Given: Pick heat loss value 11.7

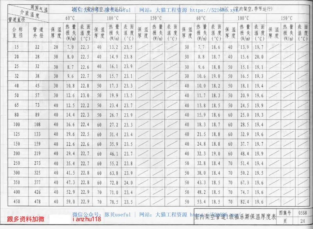Looking at the screenshot, I should [201, 95].
